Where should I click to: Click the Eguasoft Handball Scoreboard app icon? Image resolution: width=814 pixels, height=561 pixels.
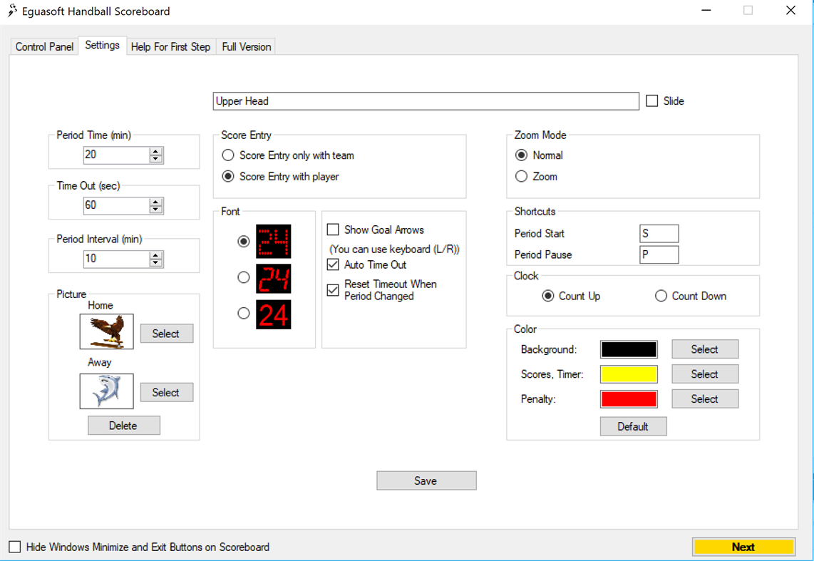tap(10, 11)
